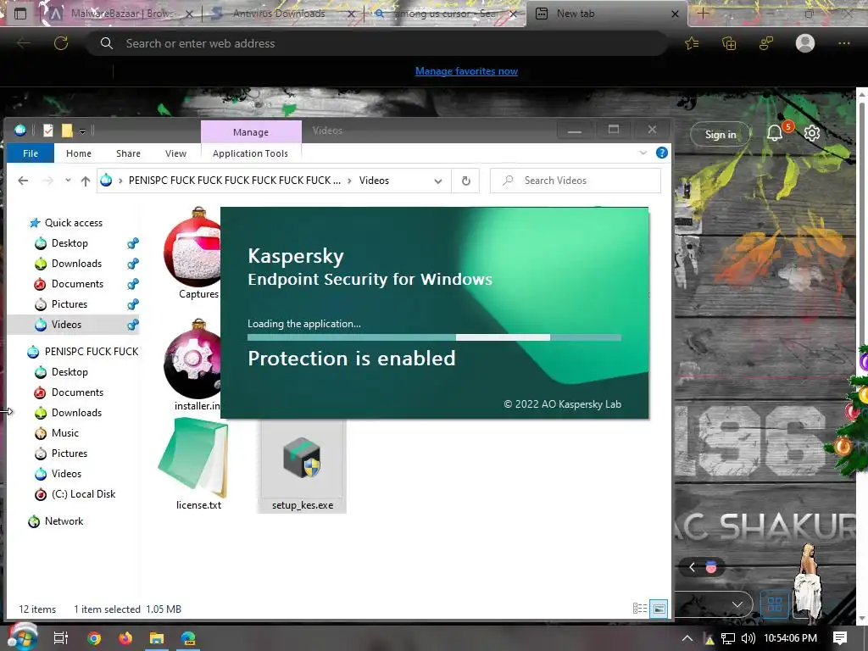This screenshot has width=868, height=651.
Task: Open (C:) Local Disk in navigation pane
Action: [x=83, y=494]
